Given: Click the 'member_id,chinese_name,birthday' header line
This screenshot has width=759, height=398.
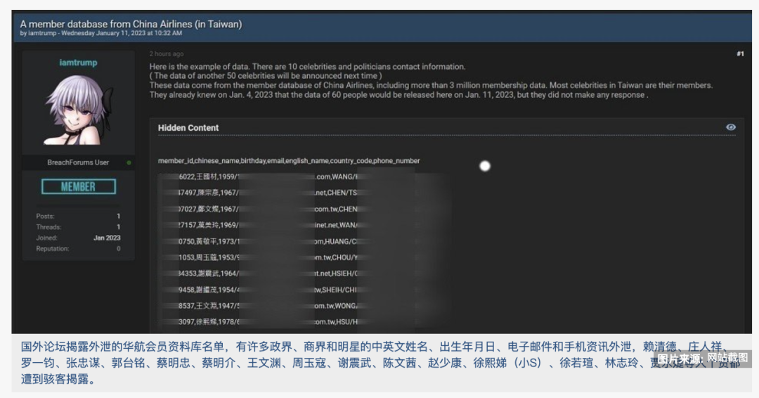Looking at the screenshot, I should click(289, 161).
